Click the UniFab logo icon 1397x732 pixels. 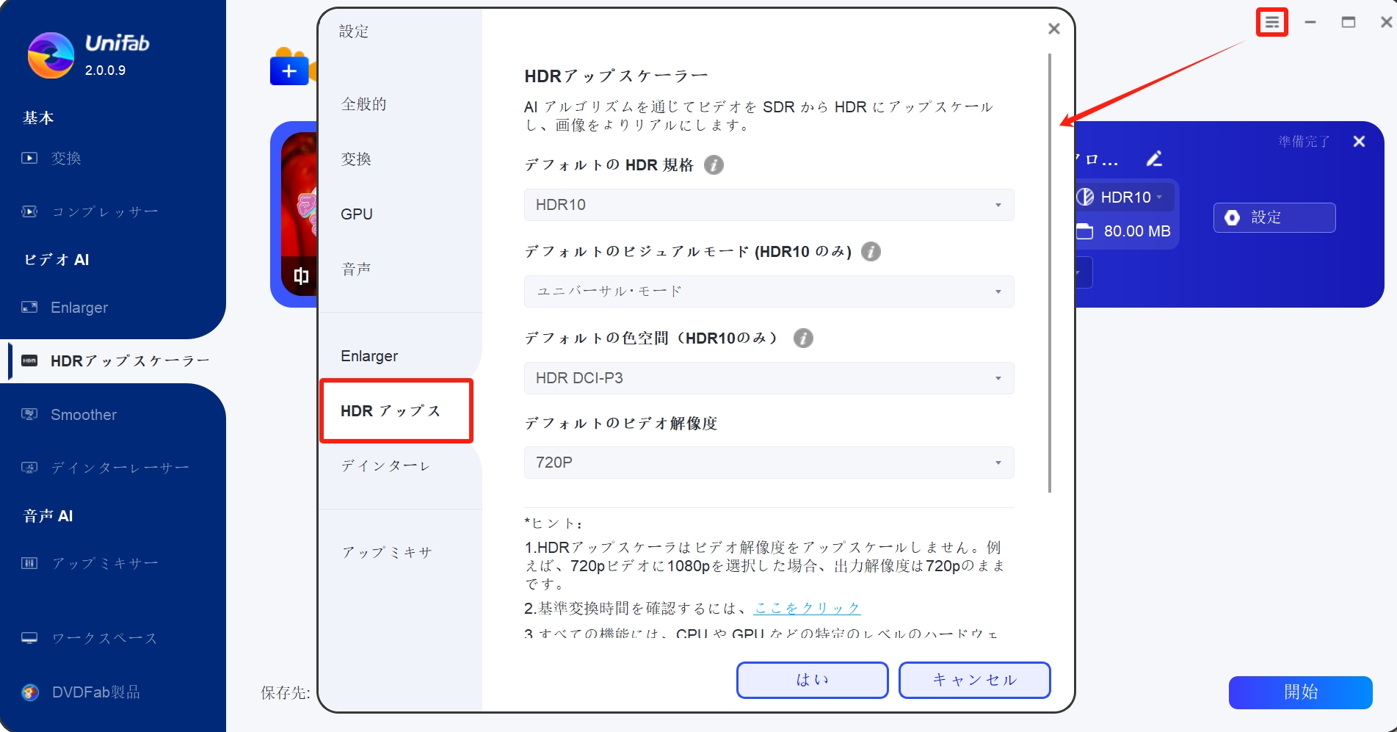(51, 55)
